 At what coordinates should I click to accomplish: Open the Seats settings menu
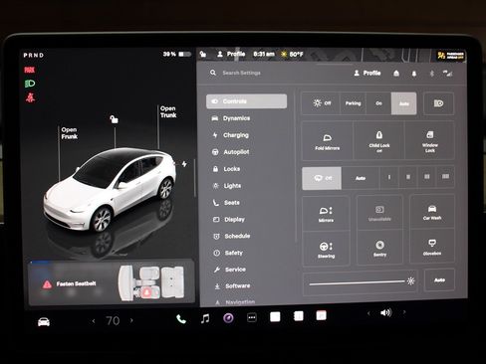pyautogui.click(x=226, y=203)
